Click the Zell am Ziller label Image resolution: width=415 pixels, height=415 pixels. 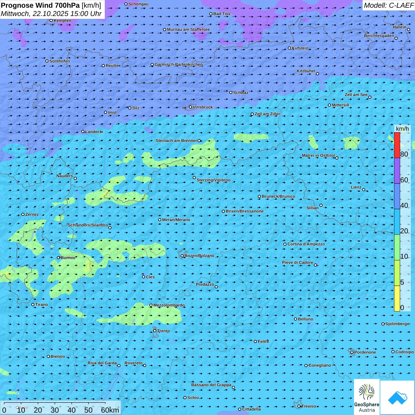pos(267,114)
